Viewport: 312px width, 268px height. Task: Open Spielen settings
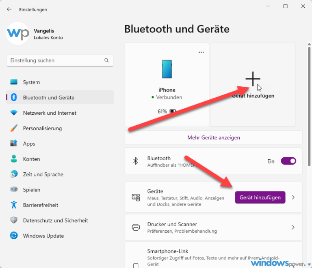coord(60,189)
